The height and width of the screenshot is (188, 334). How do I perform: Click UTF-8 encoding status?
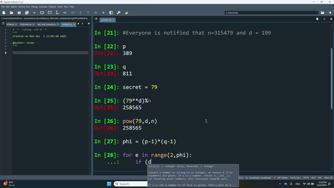306,178
